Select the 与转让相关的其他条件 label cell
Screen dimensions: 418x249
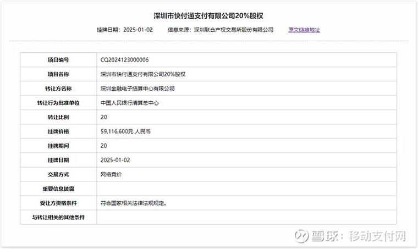(58, 217)
